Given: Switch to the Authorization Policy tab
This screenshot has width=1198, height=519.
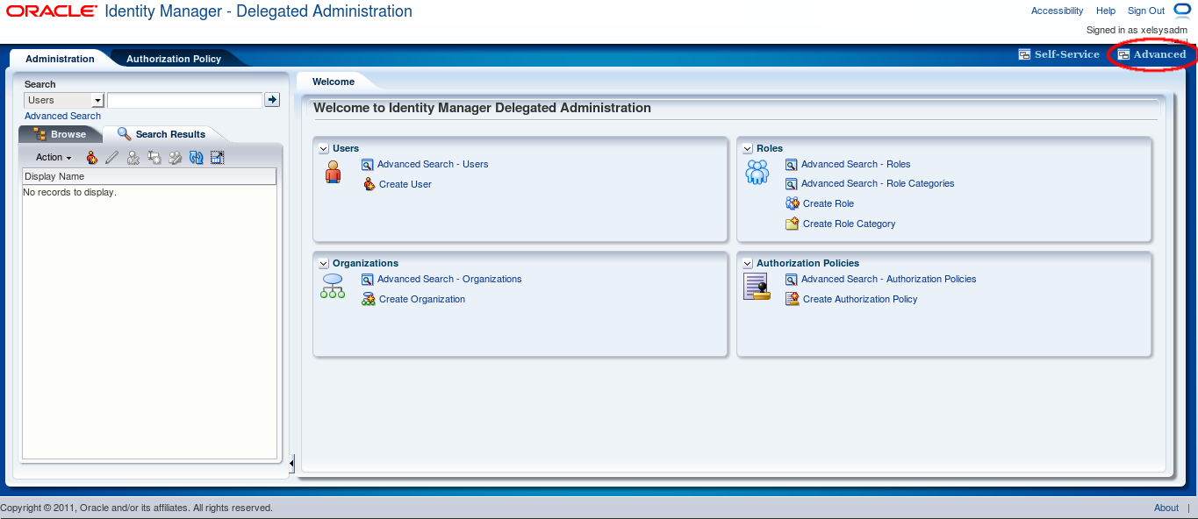Looking at the screenshot, I should pos(172,59).
